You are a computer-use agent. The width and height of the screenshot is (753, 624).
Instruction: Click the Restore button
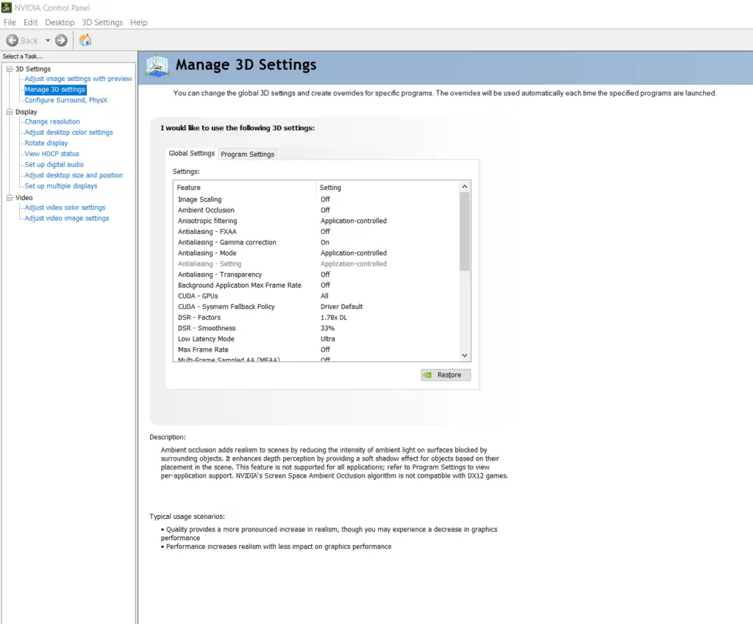coord(445,375)
